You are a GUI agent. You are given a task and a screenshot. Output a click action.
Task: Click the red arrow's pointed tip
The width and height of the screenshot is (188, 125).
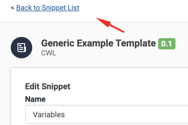pos(97,18)
